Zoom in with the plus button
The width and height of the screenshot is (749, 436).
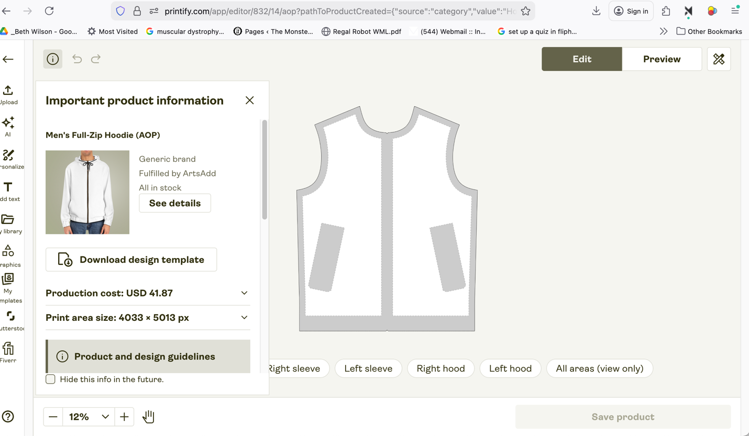click(124, 417)
